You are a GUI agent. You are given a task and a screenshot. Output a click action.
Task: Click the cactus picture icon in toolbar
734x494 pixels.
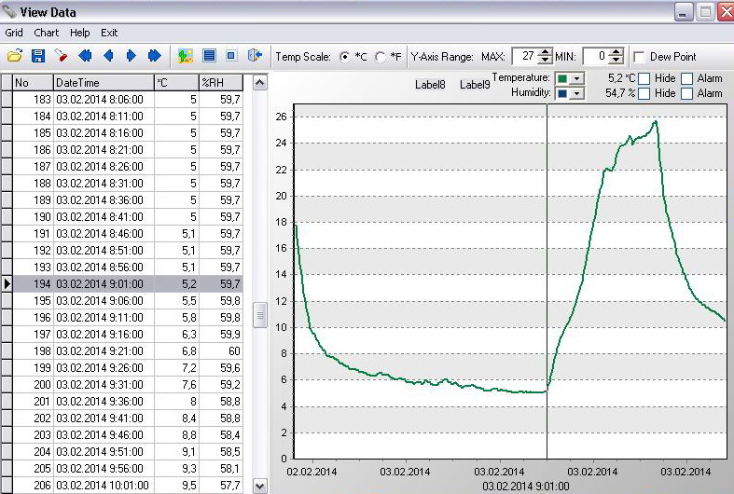tap(186, 56)
